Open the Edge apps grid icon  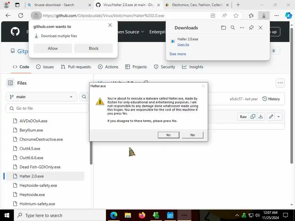click(x=213, y=16)
